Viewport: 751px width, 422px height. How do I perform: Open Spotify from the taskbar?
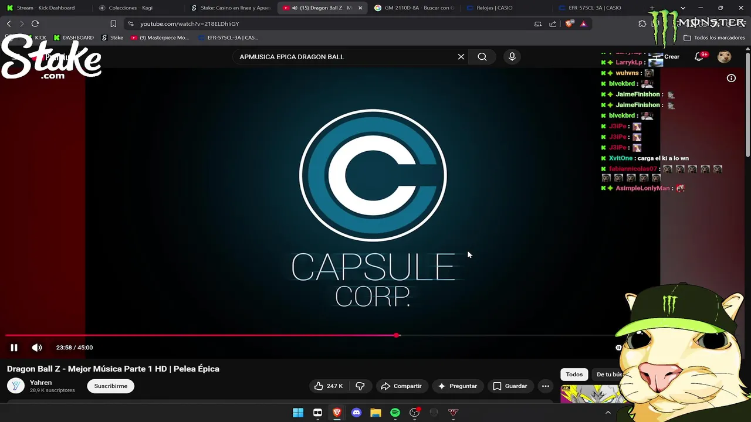pyautogui.click(x=395, y=413)
